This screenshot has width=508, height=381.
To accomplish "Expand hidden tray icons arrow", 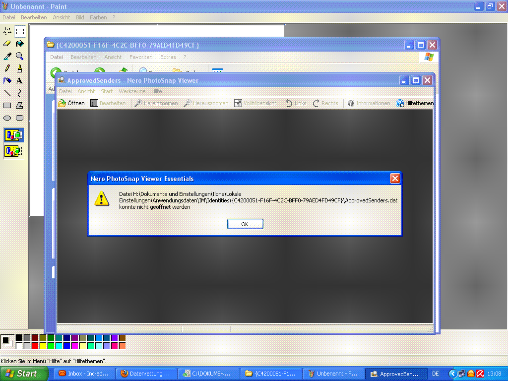I will click(452, 374).
